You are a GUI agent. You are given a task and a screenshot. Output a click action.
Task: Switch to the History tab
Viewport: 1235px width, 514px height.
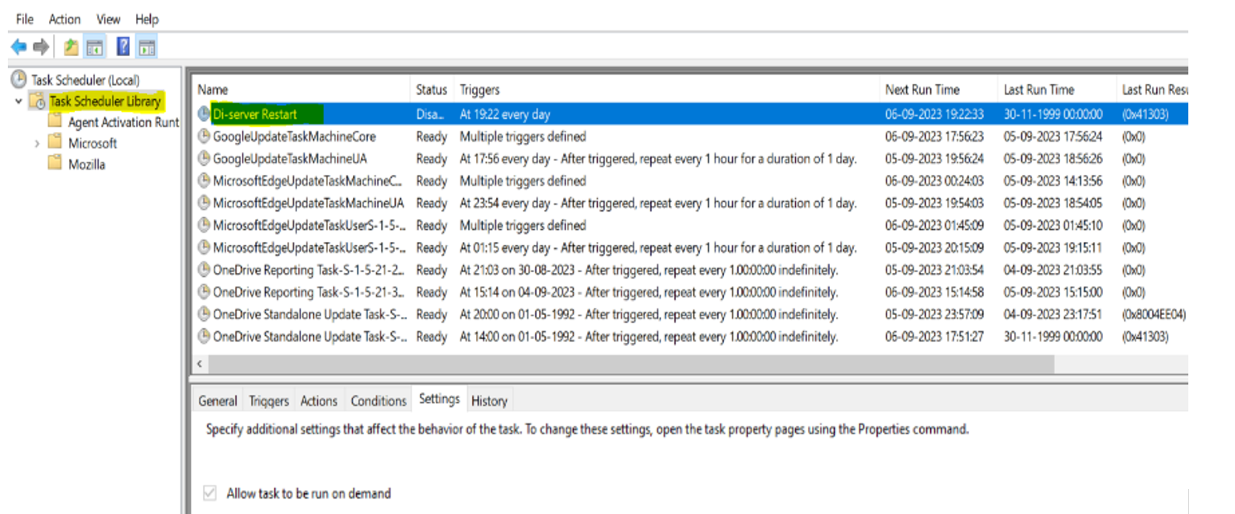[x=489, y=401]
